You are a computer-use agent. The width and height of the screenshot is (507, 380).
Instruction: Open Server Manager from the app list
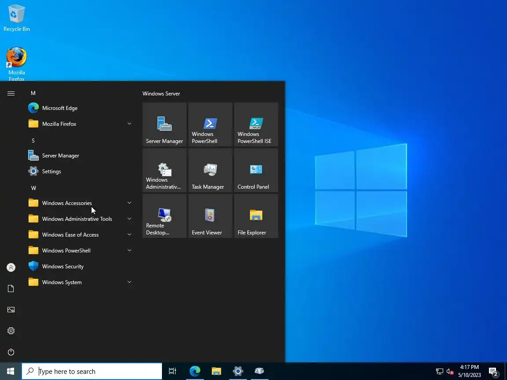coord(80,155)
